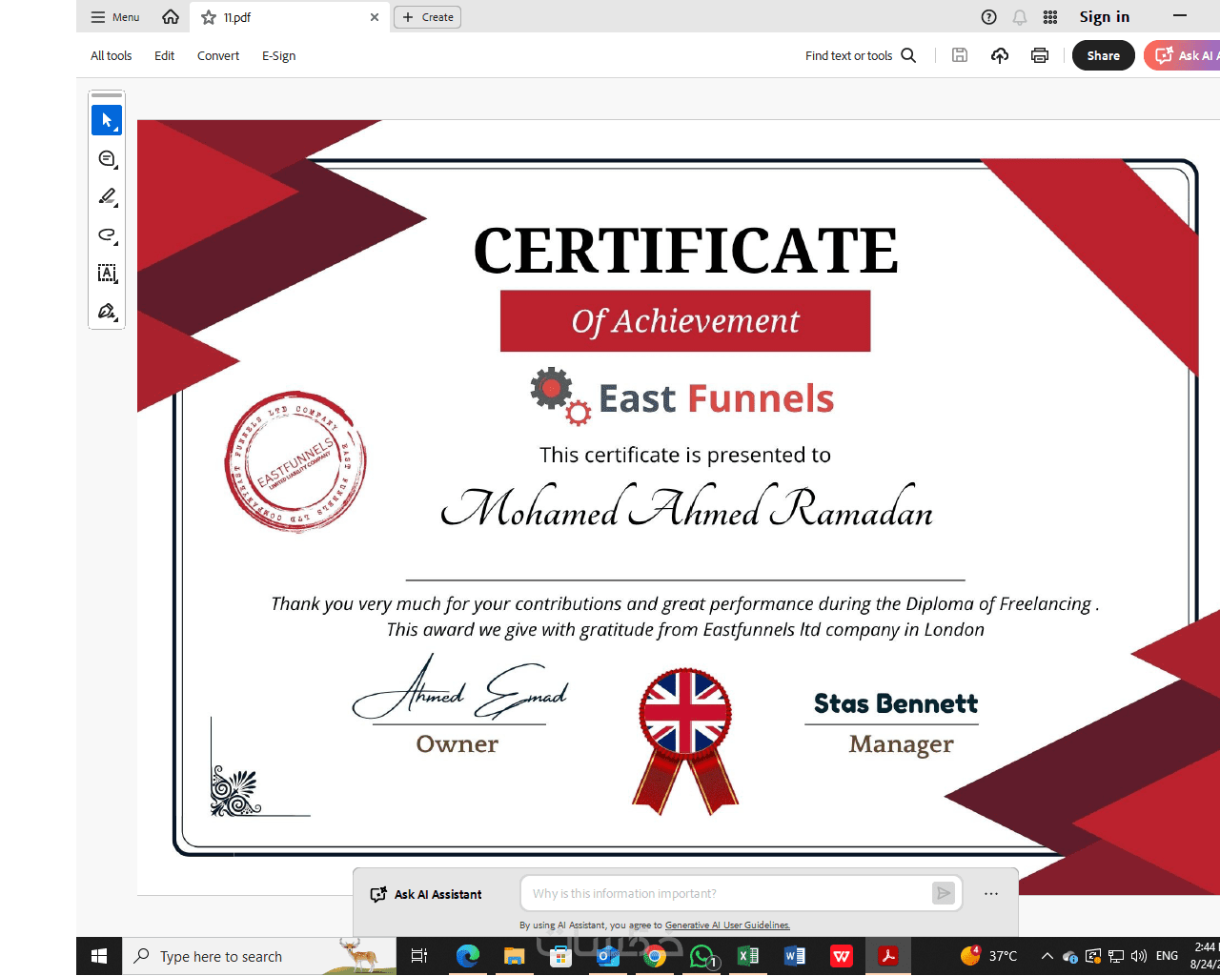Click the Share button

(1104, 55)
